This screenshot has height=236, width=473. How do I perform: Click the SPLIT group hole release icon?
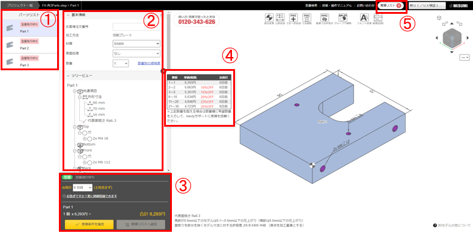click(343, 17)
